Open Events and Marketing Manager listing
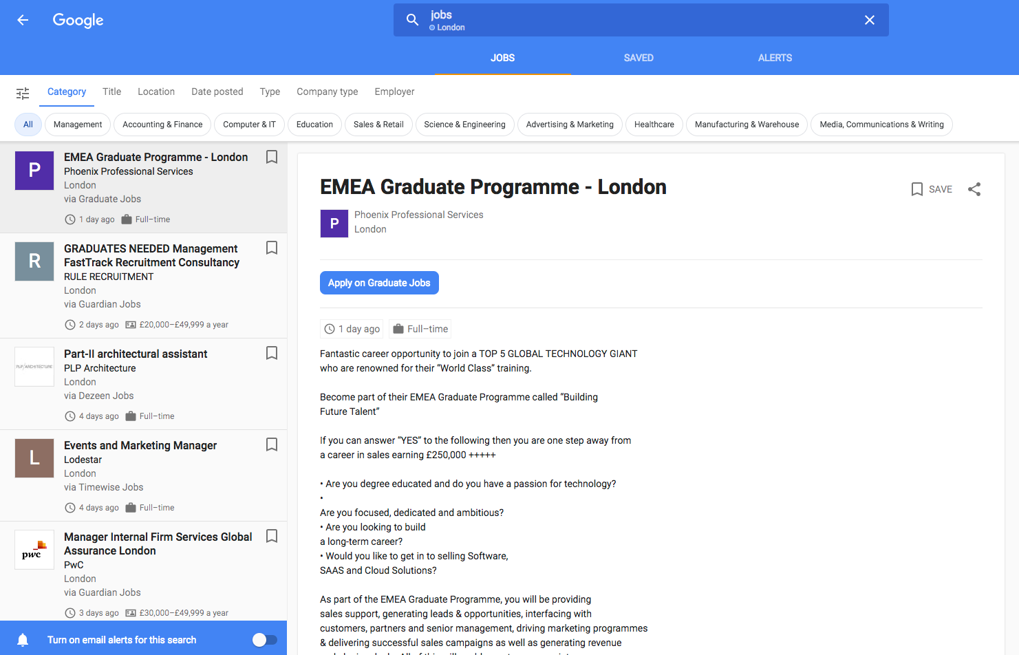This screenshot has width=1019, height=655. tap(140, 445)
